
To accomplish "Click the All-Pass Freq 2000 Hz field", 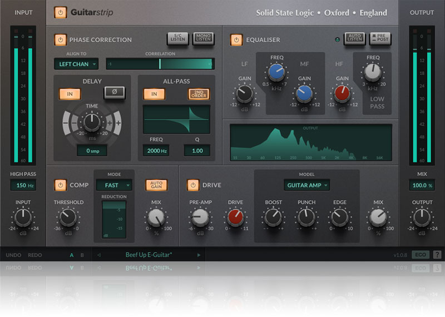I will tap(156, 151).
